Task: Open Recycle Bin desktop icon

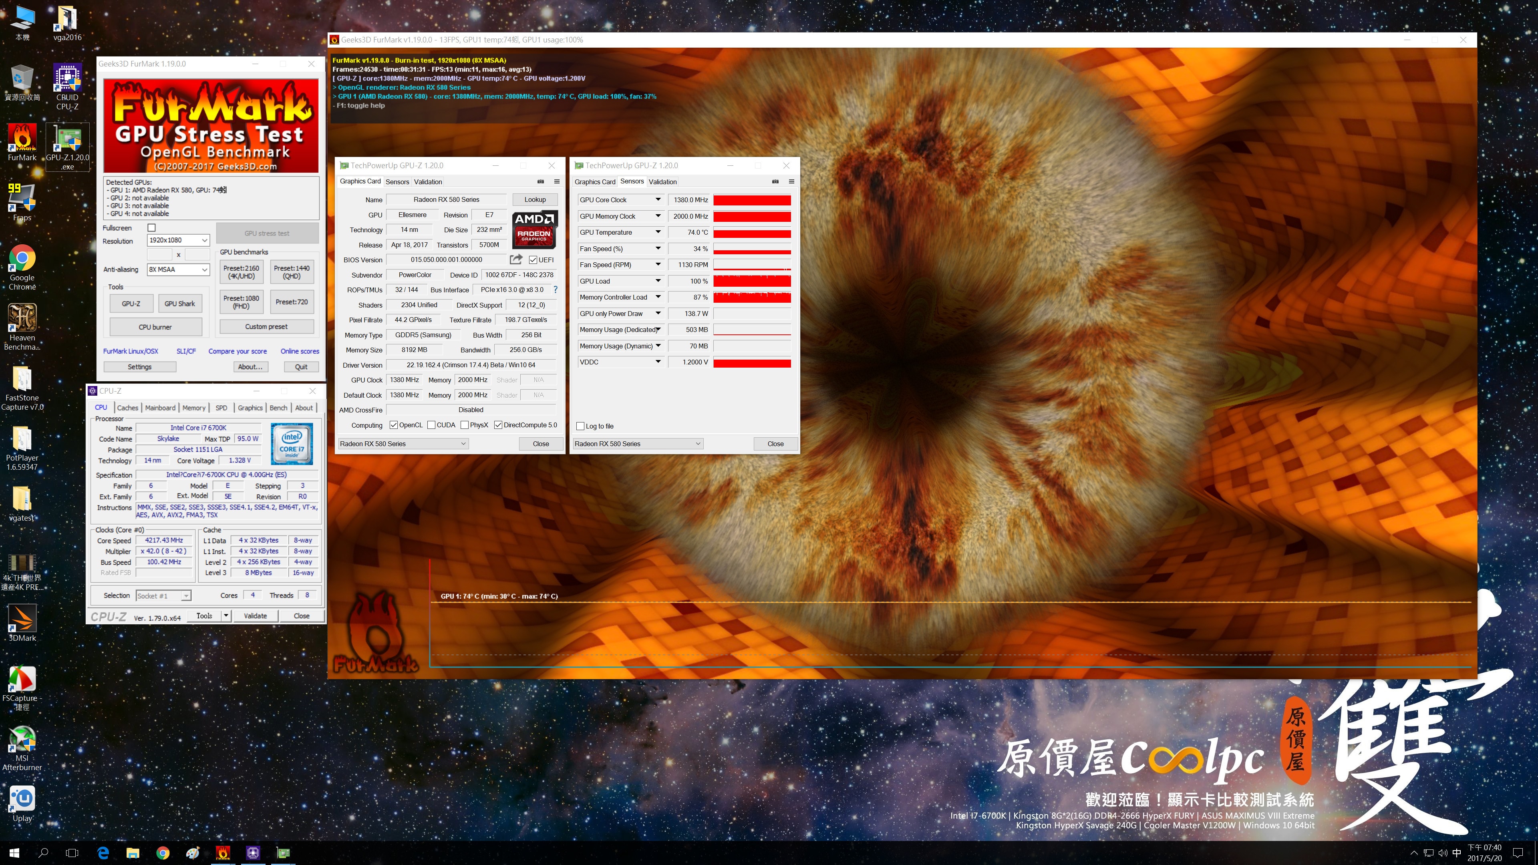Action: coord(22,83)
